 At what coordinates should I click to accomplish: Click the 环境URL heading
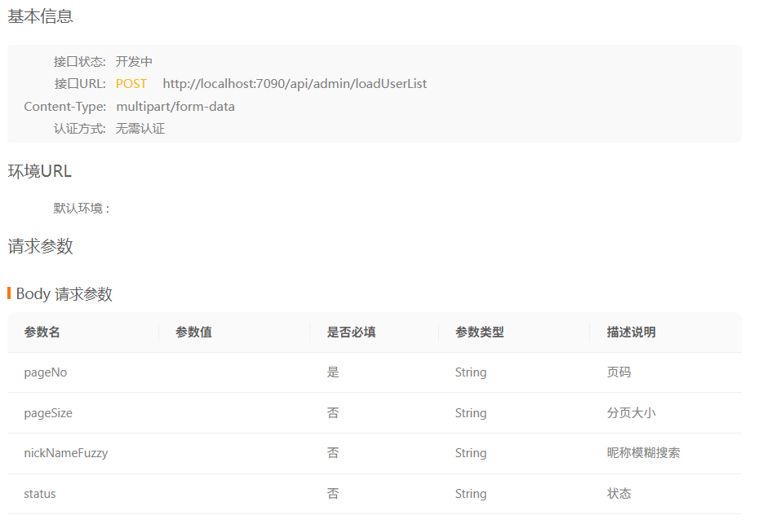pyautogui.click(x=40, y=171)
